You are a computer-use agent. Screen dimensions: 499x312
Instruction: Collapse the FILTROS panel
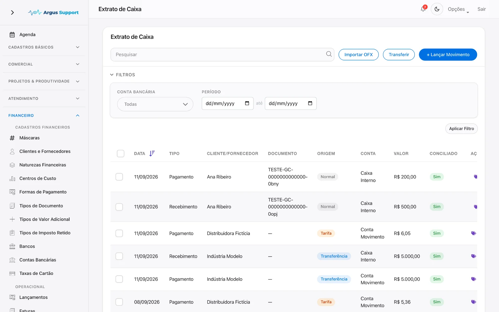[x=123, y=75]
